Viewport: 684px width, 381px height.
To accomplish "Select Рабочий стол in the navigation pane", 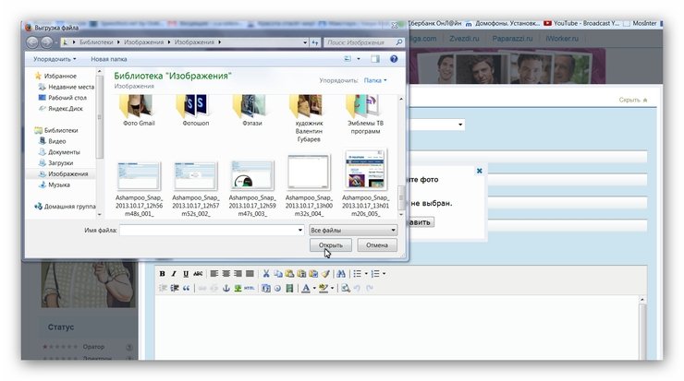I will pos(69,97).
